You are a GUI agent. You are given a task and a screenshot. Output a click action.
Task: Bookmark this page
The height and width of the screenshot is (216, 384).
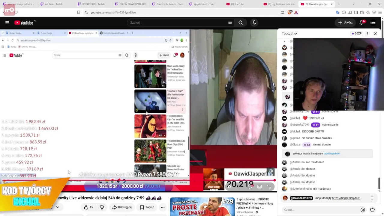tap(79, 12)
